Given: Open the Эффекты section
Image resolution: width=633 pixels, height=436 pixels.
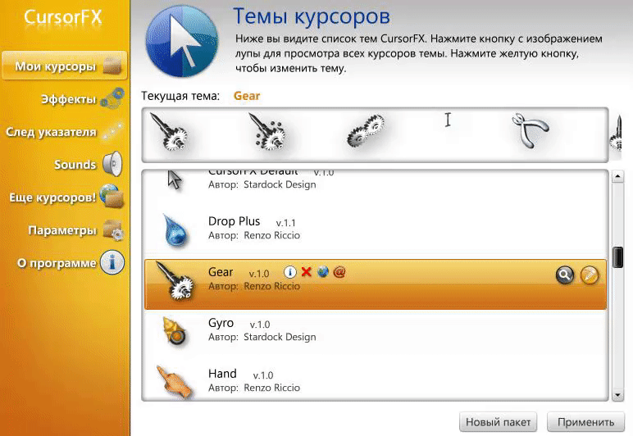Looking at the screenshot, I should pos(82,99).
